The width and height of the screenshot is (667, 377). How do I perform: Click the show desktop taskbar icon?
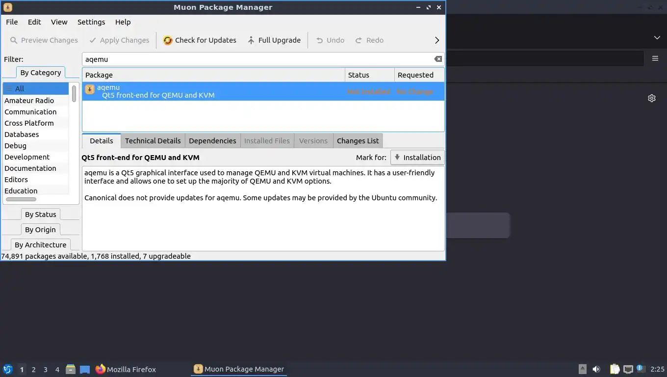85,369
